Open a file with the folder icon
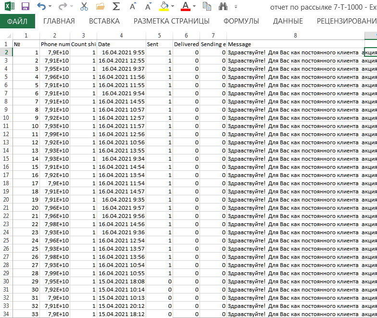Screen dimensions: 377x318 click(x=100, y=7)
